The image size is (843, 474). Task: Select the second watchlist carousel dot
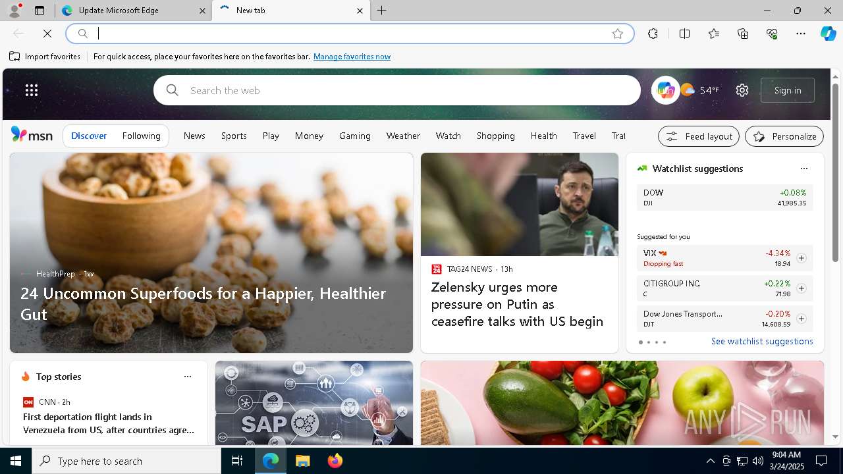coord(648,342)
